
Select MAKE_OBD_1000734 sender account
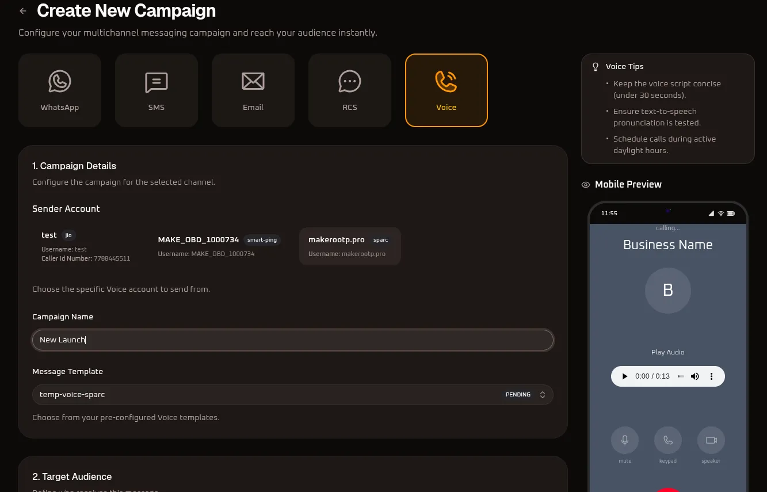(219, 246)
